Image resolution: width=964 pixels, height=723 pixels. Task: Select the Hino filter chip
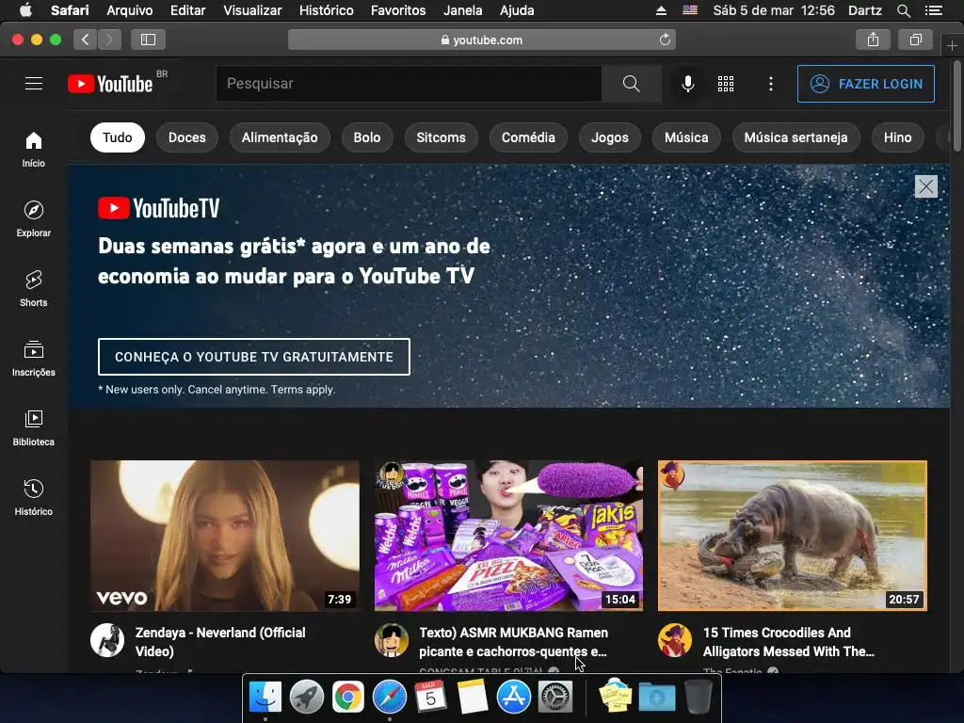[x=897, y=137]
